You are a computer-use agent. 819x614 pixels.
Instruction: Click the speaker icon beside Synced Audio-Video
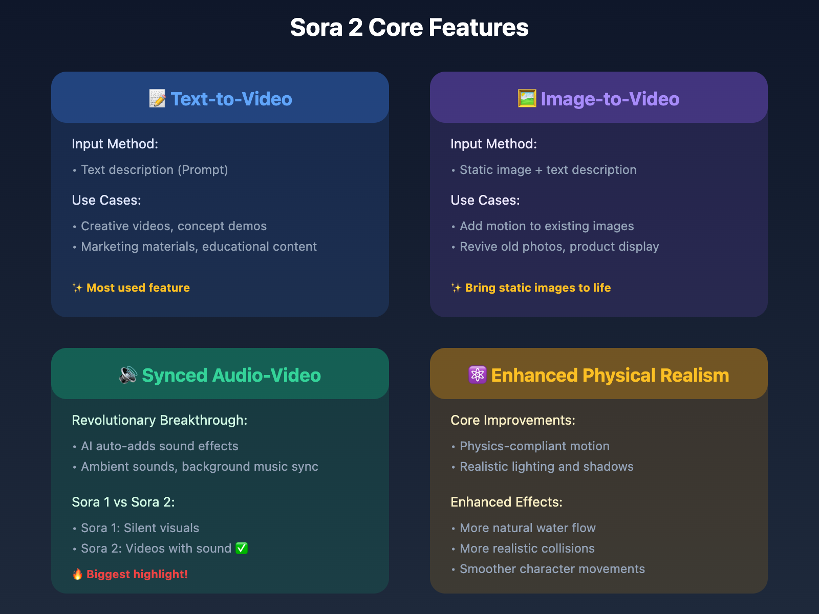[x=128, y=375]
